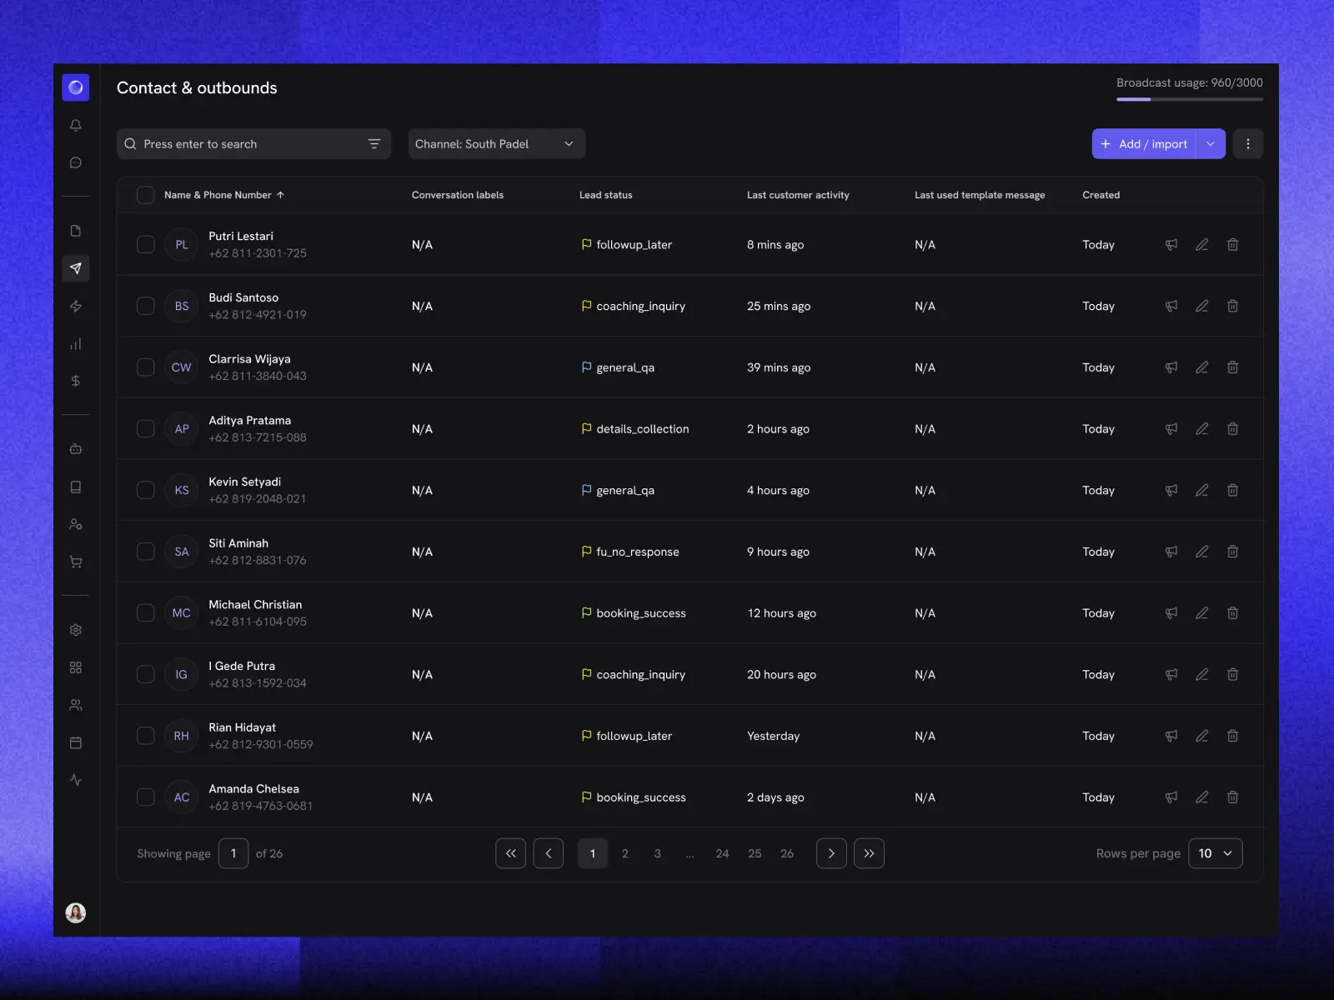Open the three-dot more options menu
The height and width of the screenshot is (1000, 1334).
coord(1248,144)
